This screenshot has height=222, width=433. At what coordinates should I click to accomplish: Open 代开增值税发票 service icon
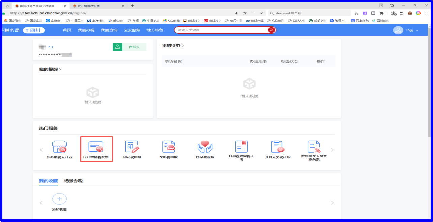pos(96,147)
